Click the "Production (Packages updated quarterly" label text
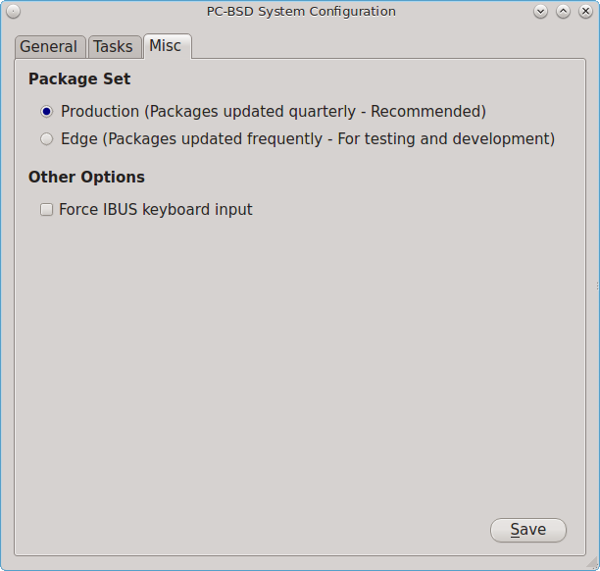This screenshot has height=571, width=600. pos(196,112)
